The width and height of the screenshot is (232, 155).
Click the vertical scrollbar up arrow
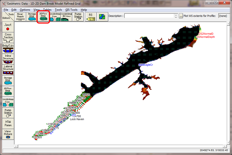point(228,24)
